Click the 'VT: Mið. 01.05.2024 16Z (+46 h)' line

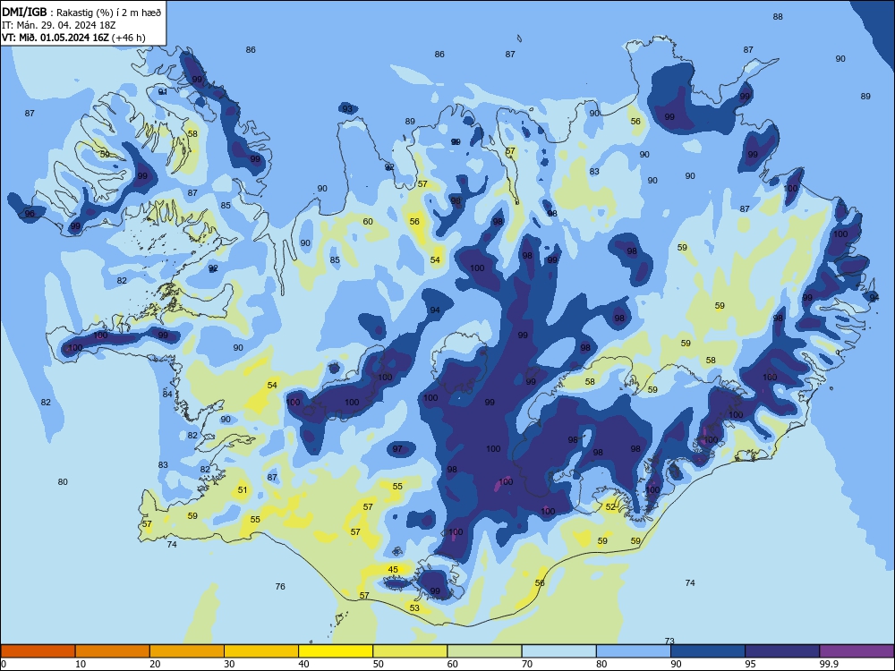point(73,38)
